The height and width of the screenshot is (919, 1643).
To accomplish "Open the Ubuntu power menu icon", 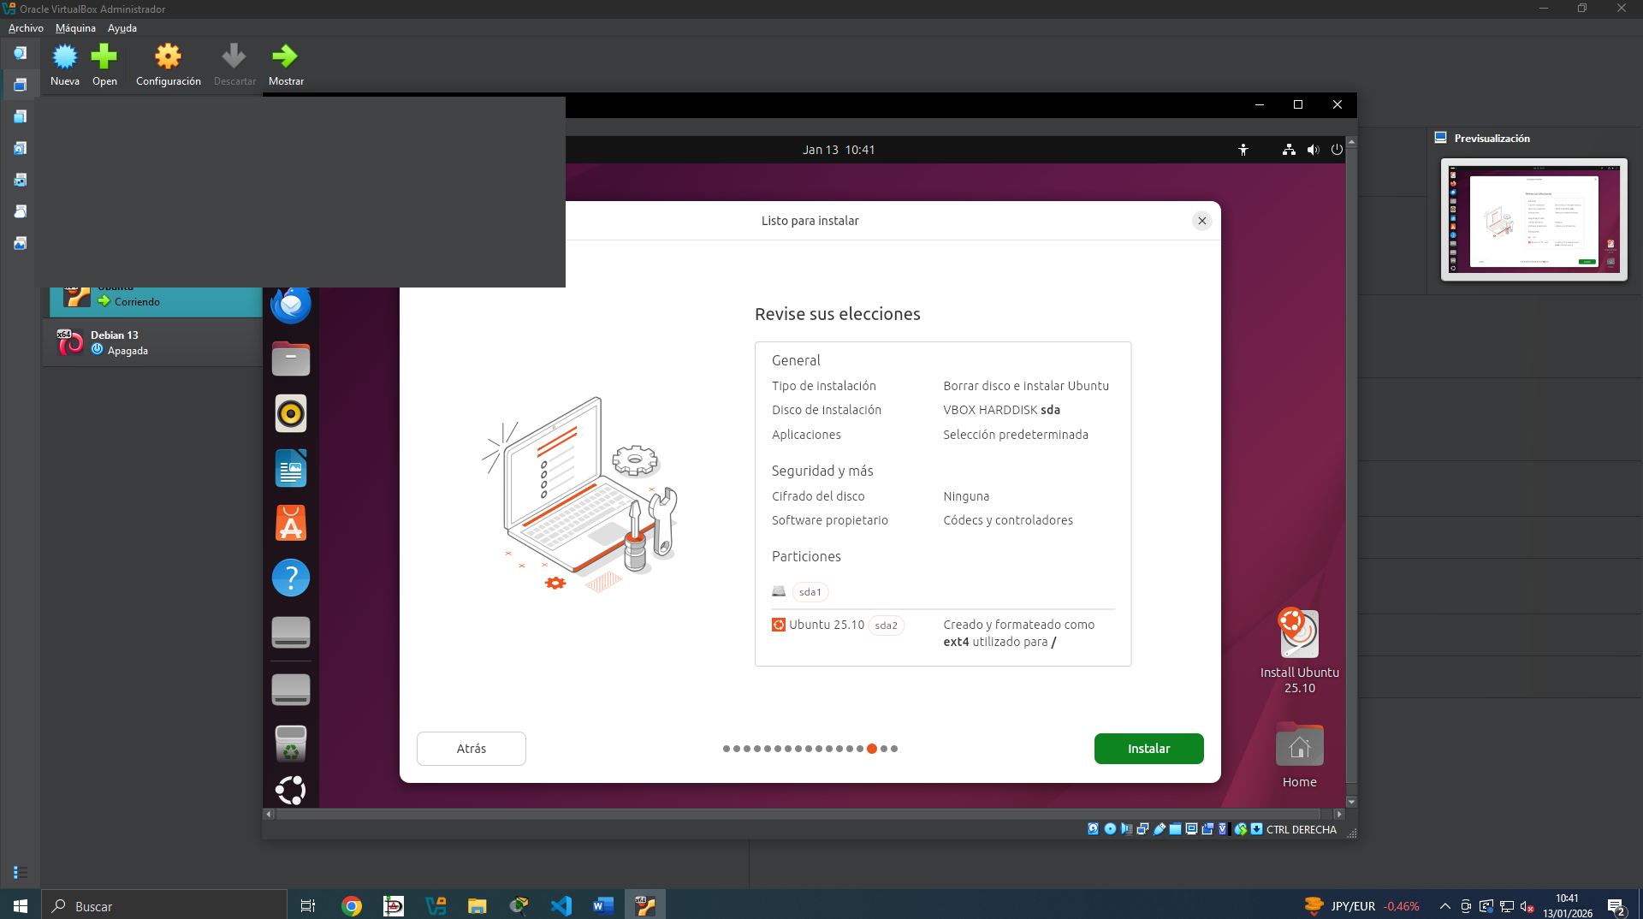I will 1337,150.
